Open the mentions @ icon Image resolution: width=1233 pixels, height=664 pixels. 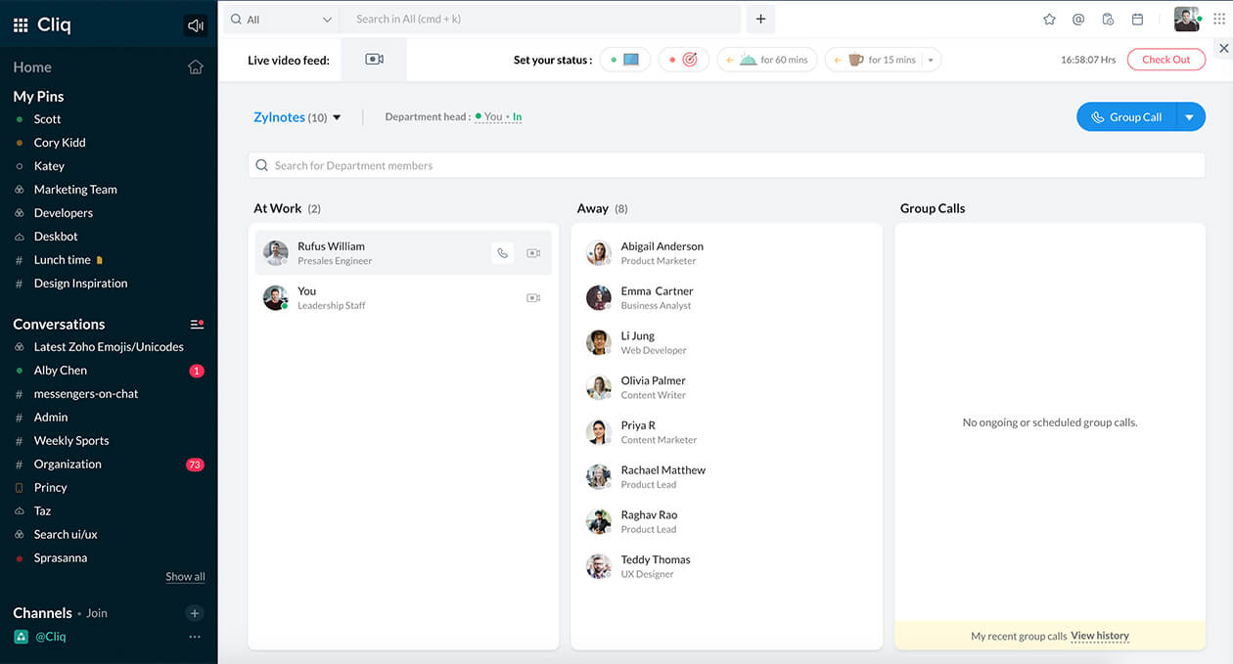tap(1078, 20)
